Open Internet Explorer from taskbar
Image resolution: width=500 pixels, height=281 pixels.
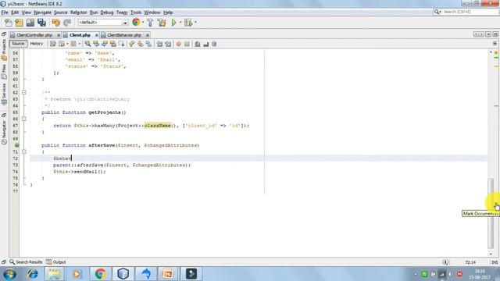33,274
